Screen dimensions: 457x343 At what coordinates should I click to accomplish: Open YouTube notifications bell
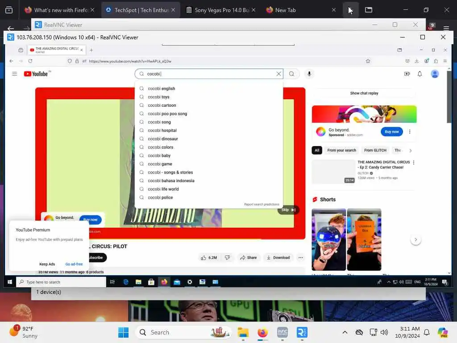[420, 74]
